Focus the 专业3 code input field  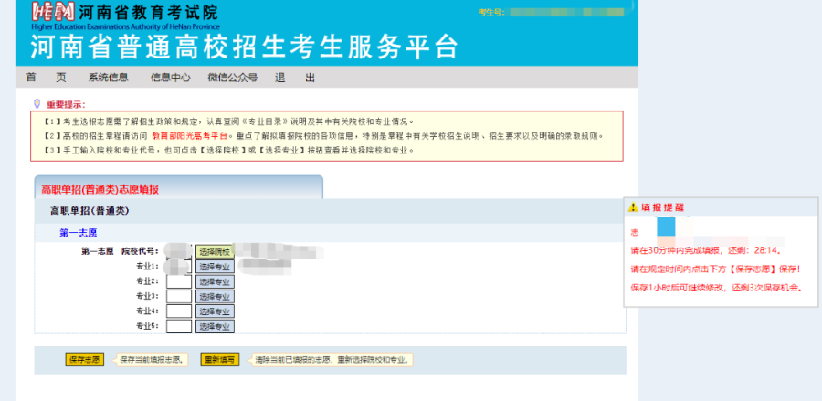(179, 296)
